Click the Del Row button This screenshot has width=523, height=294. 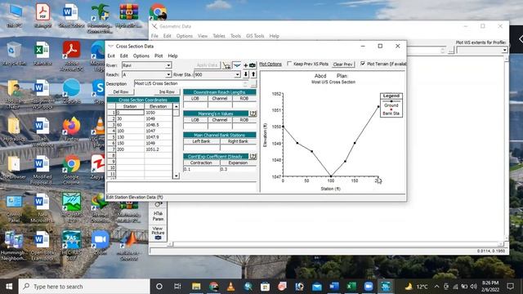[x=121, y=91]
